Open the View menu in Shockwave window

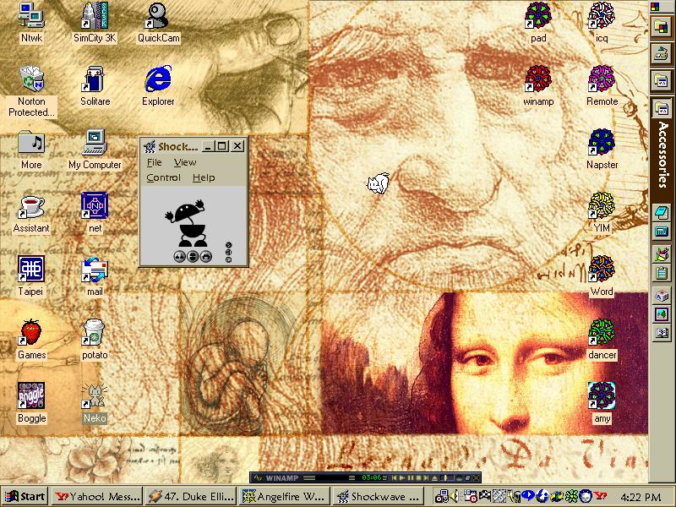(x=185, y=162)
